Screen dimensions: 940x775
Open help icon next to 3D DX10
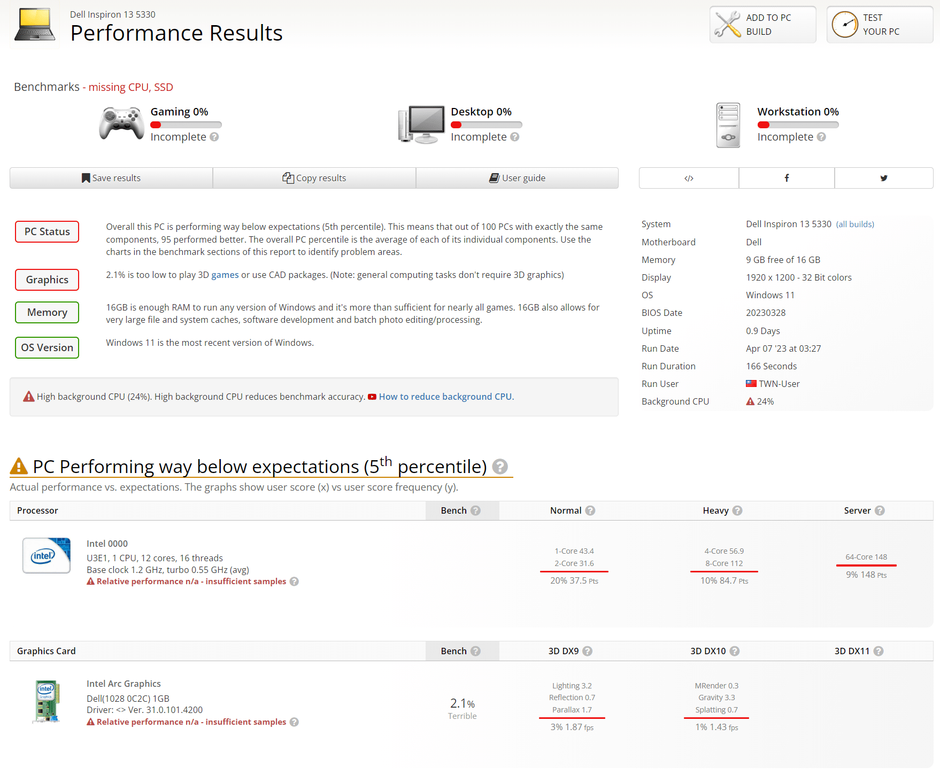click(734, 651)
